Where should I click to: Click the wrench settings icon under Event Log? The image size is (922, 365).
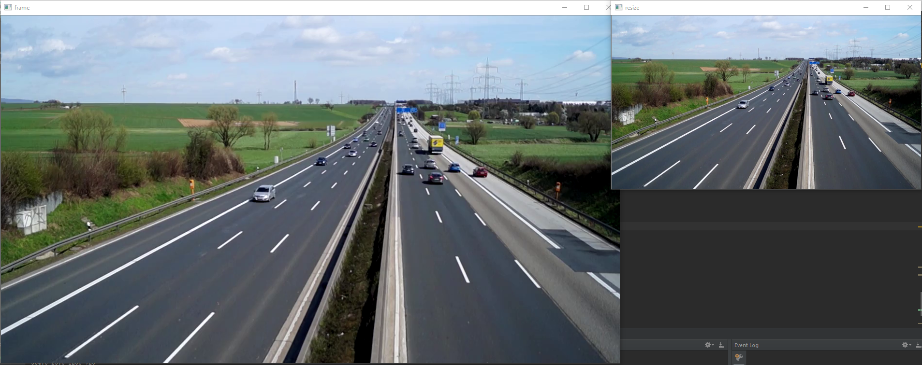click(x=739, y=357)
